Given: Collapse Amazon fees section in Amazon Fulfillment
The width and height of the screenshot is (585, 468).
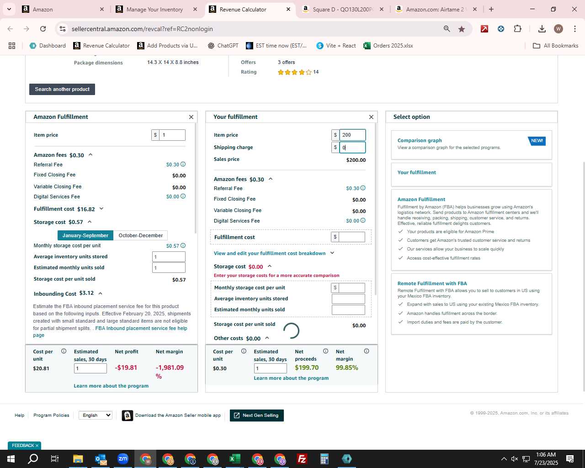Looking at the screenshot, I should [x=90, y=155].
